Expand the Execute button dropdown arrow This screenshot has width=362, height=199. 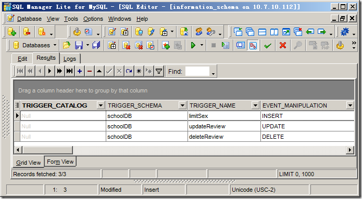[x=202, y=45]
